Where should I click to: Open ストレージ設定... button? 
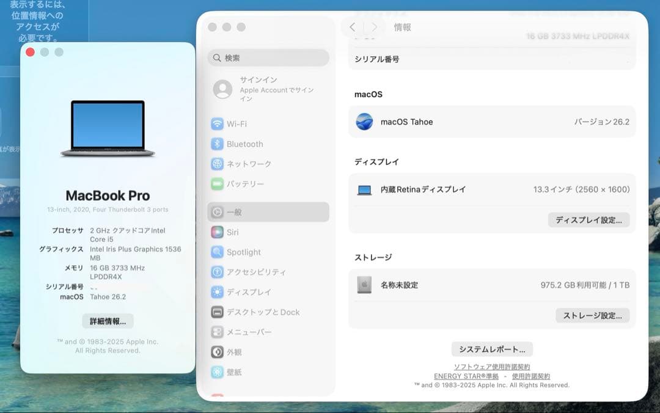592,315
